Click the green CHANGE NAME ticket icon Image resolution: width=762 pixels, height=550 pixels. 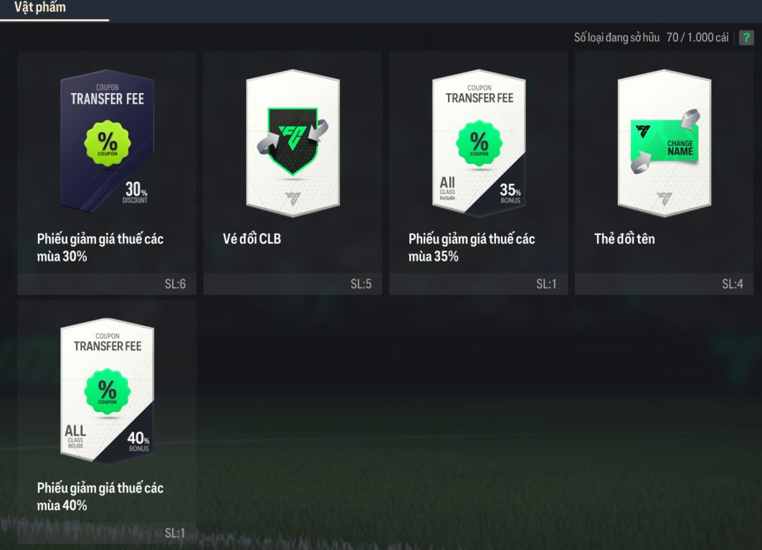click(665, 141)
